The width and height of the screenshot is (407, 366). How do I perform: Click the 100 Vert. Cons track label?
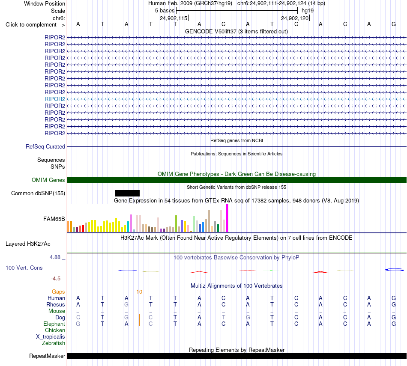click(24, 268)
